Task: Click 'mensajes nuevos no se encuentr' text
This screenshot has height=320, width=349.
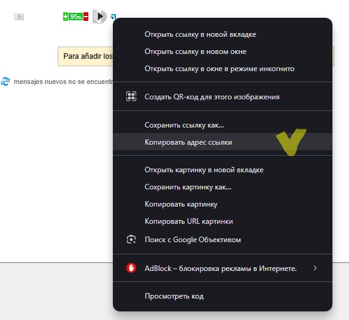Action: tap(63, 82)
